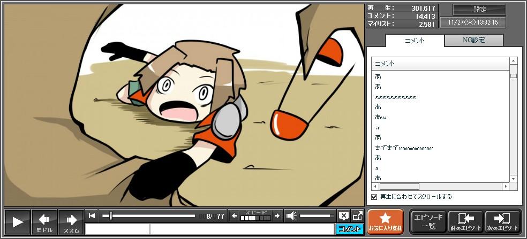Viewport: 527px width, 239px height.
Task: Go to next episode (次のエピソード)
Action: [x=502, y=221]
